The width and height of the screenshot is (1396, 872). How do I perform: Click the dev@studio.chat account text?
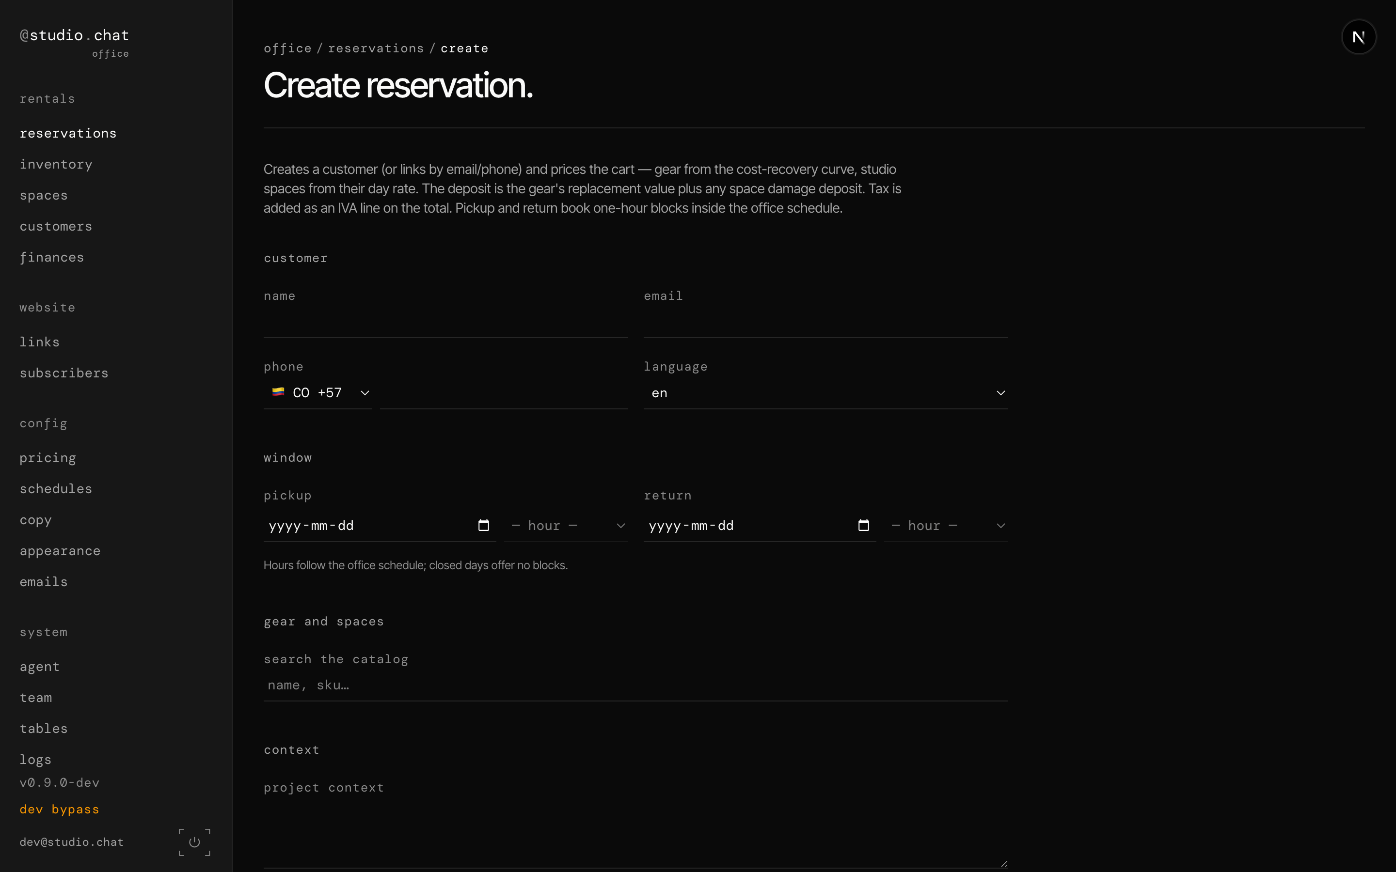coord(72,842)
